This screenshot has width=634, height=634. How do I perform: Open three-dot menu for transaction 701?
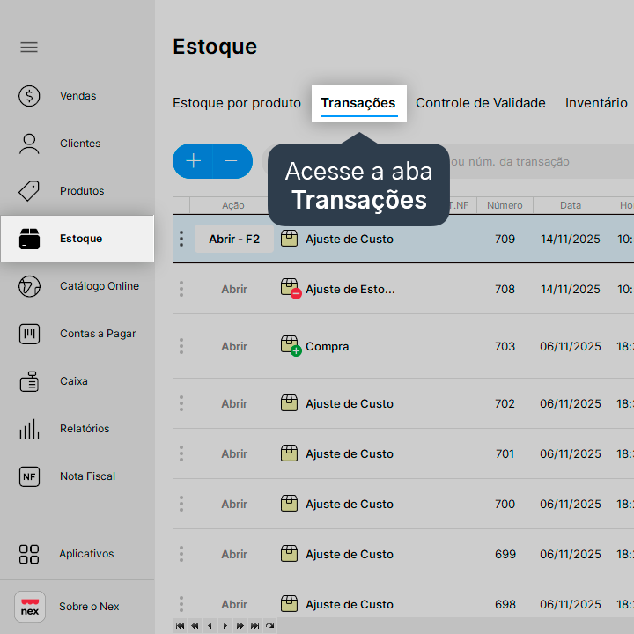coord(181,453)
